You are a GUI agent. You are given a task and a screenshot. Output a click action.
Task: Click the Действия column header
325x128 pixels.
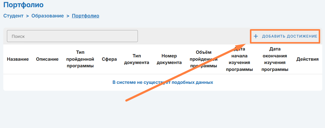pos(307,59)
